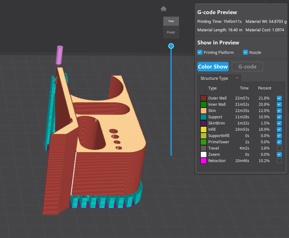The height and width of the screenshot is (238, 289).
Task: Click the yellow Infill color swatch
Action: (204, 129)
